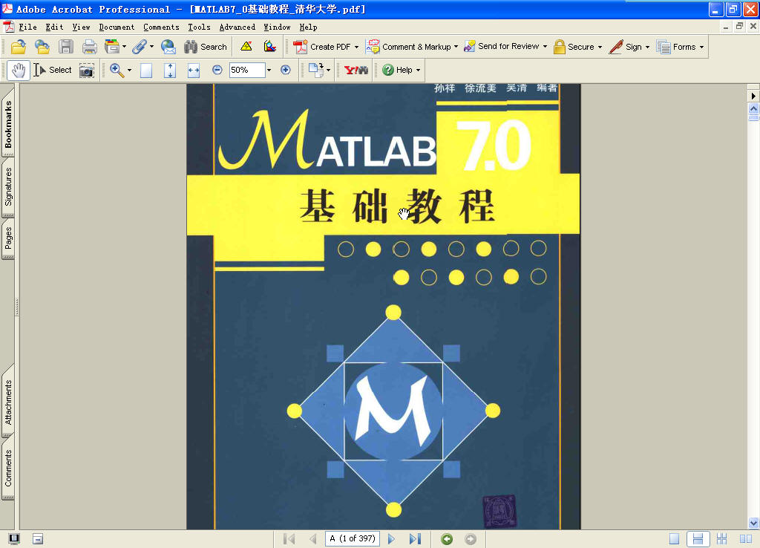
Task: Show the Attachments side panel
Action: (8, 402)
